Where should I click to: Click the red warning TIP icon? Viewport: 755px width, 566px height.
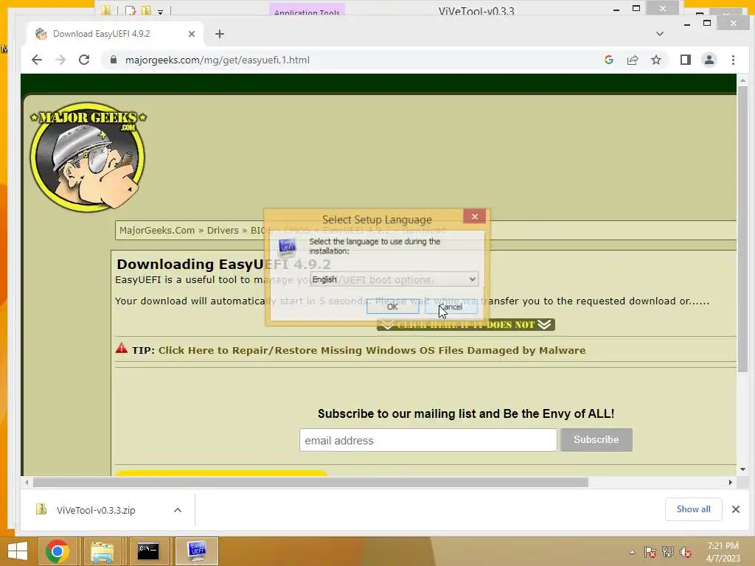pyautogui.click(x=122, y=349)
